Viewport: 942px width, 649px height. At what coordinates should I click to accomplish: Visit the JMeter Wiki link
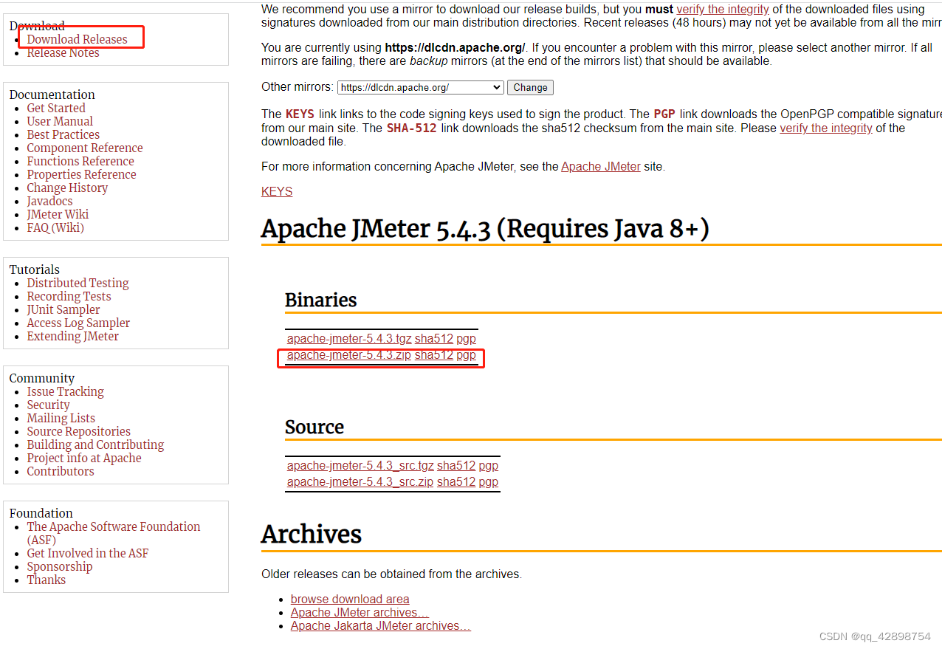click(x=58, y=214)
